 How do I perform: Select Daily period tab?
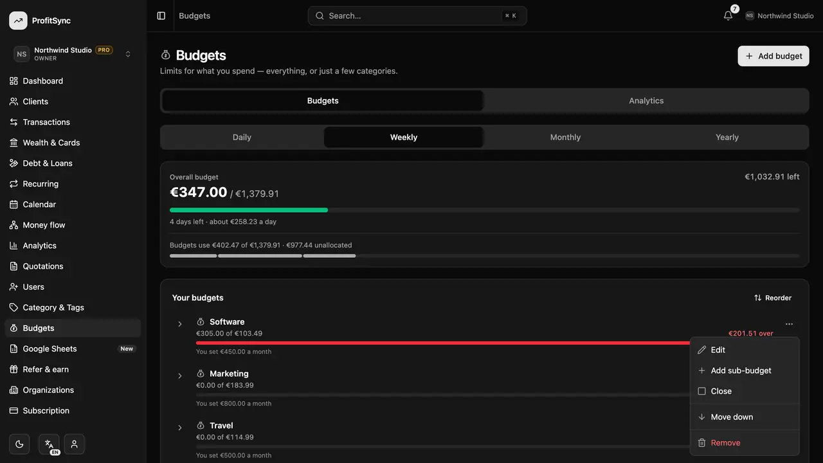pyautogui.click(x=242, y=137)
